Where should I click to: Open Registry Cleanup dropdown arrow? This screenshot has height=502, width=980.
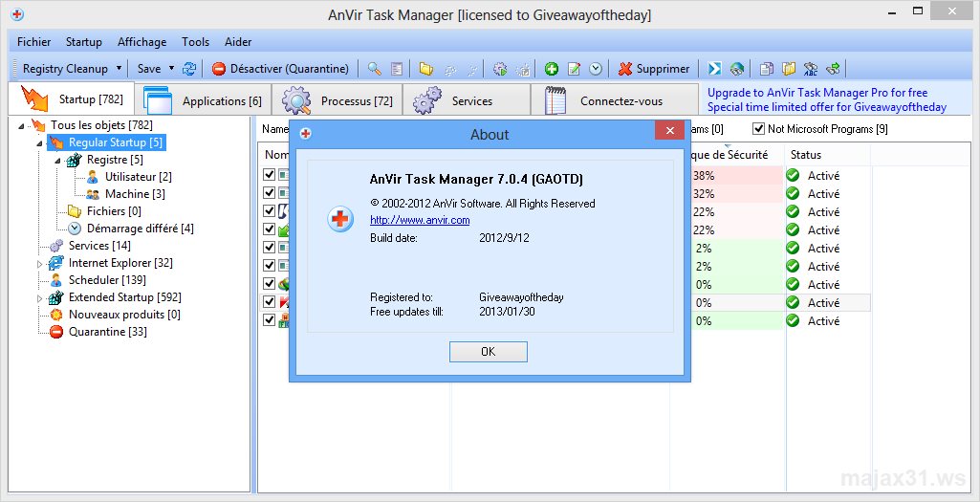coord(119,69)
